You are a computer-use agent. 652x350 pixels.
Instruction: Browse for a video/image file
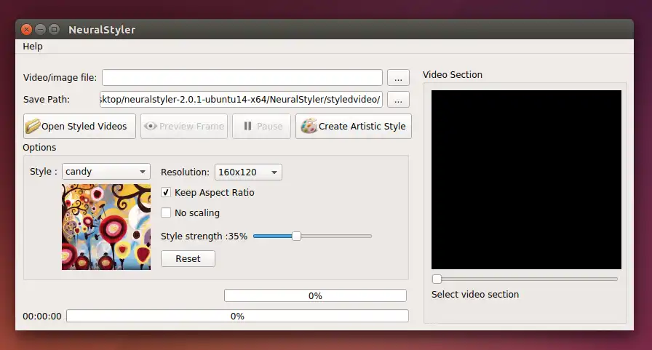coord(398,78)
